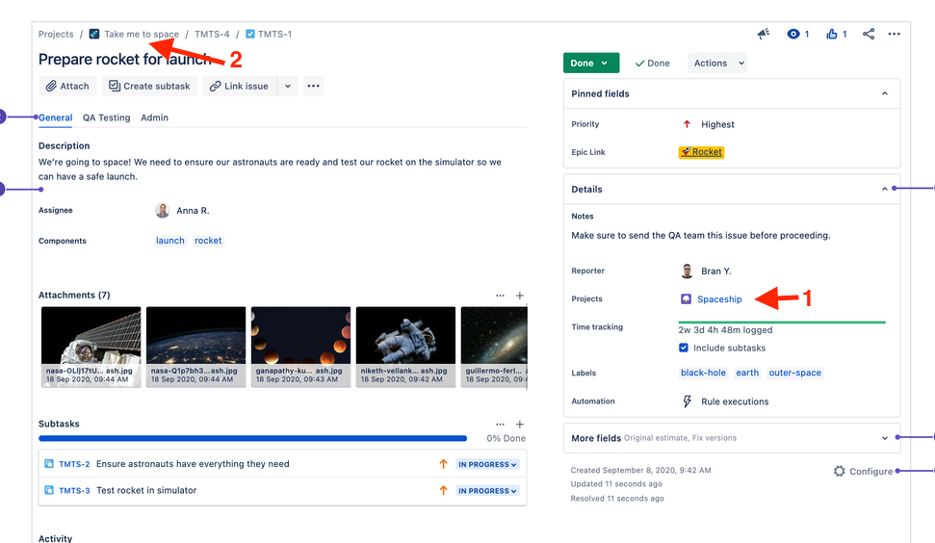Click the rocket component tag
935x543 pixels.
tap(208, 240)
